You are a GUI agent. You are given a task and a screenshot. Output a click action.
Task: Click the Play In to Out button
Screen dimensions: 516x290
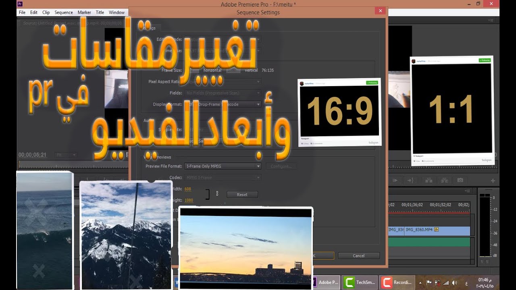coord(395,180)
